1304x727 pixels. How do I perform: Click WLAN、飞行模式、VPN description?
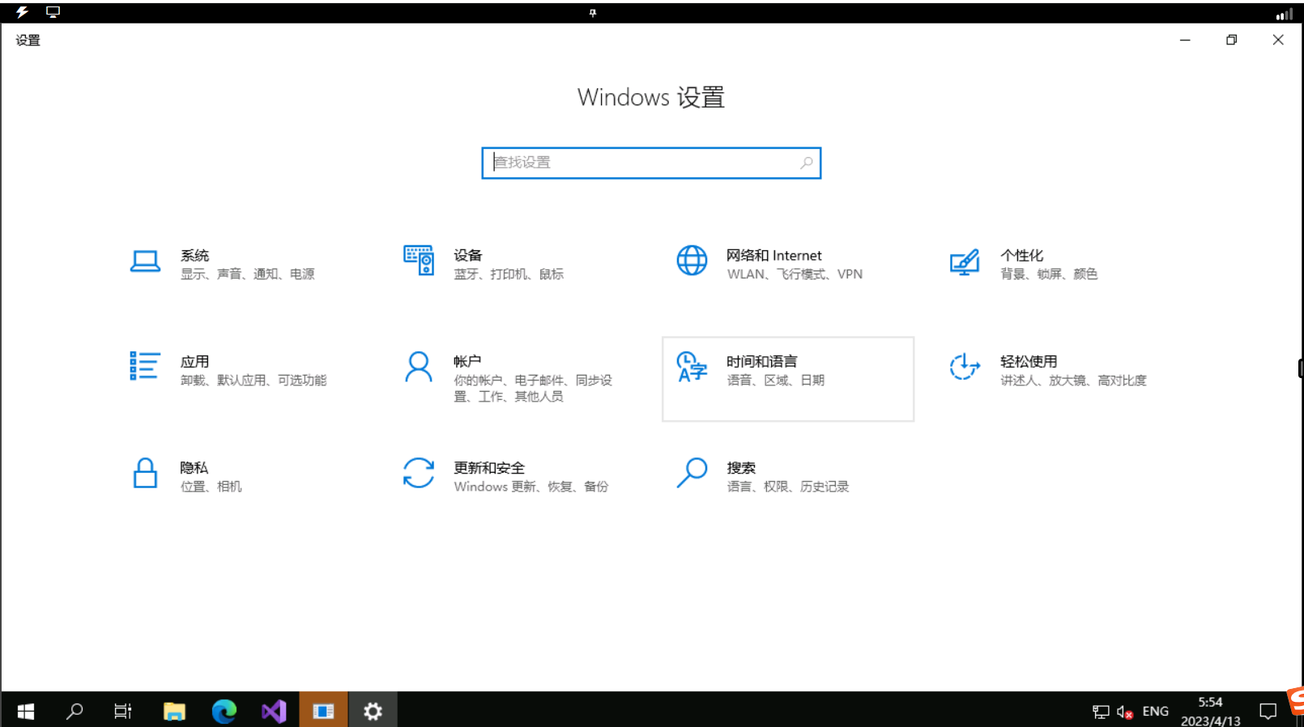pyautogui.click(x=795, y=274)
